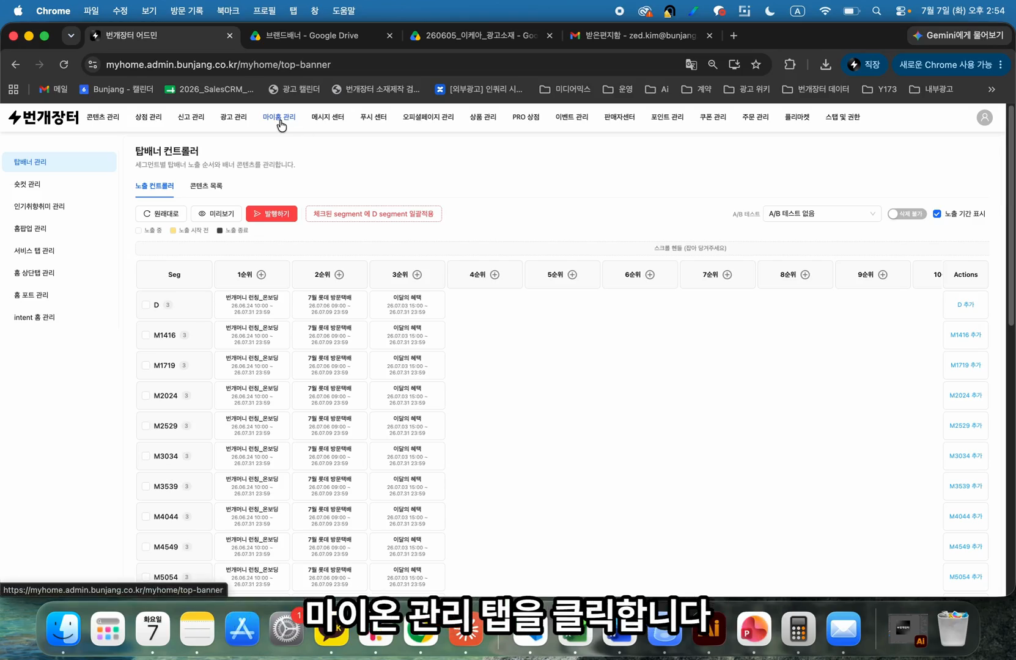Bookmark this page with star icon
The image size is (1016, 660).
click(x=756, y=64)
